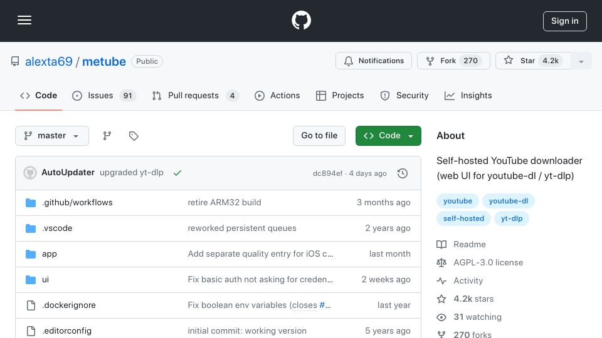Open the metube repository link
This screenshot has height=338, width=602.
pos(104,61)
